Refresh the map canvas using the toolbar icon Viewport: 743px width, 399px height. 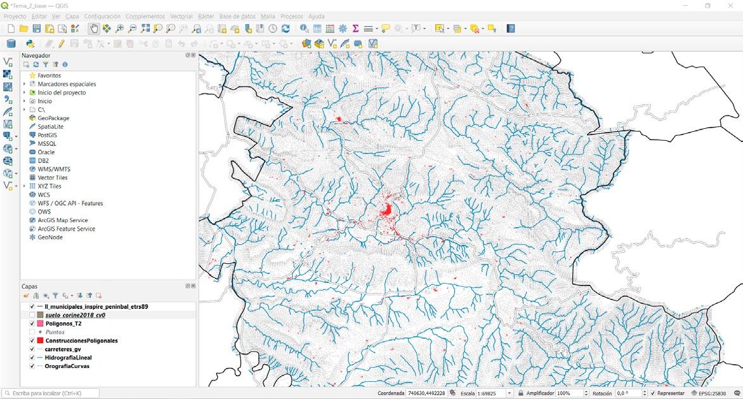(286, 29)
